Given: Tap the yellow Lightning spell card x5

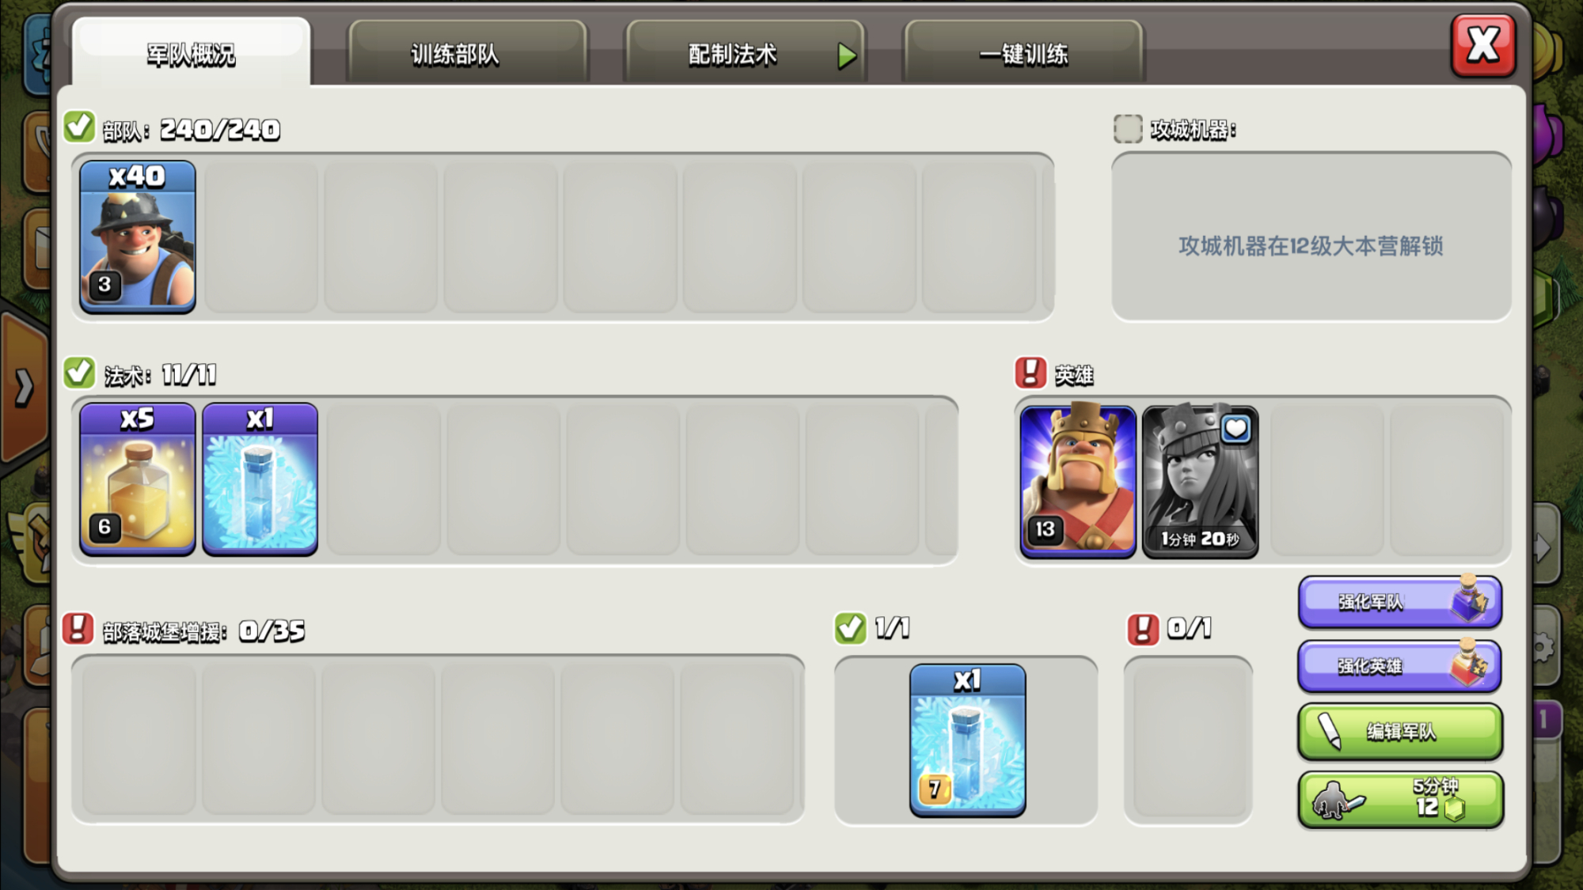Looking at the screenshot, I should (138, 479).
